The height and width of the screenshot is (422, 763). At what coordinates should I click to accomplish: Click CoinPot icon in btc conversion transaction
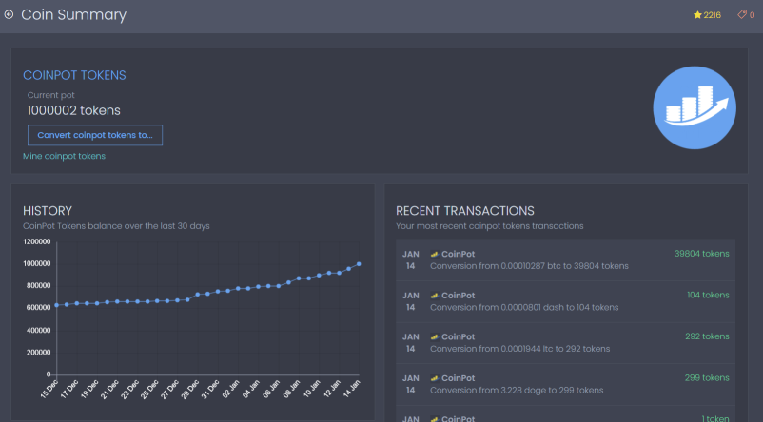pos(435,254)
